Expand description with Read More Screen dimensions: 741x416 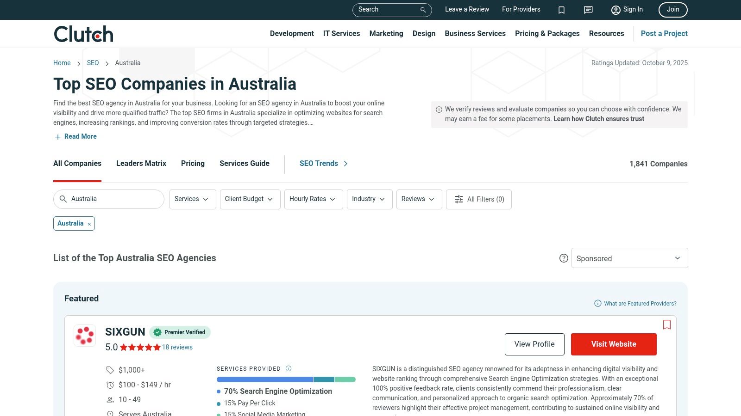click(x=76, y=136)
